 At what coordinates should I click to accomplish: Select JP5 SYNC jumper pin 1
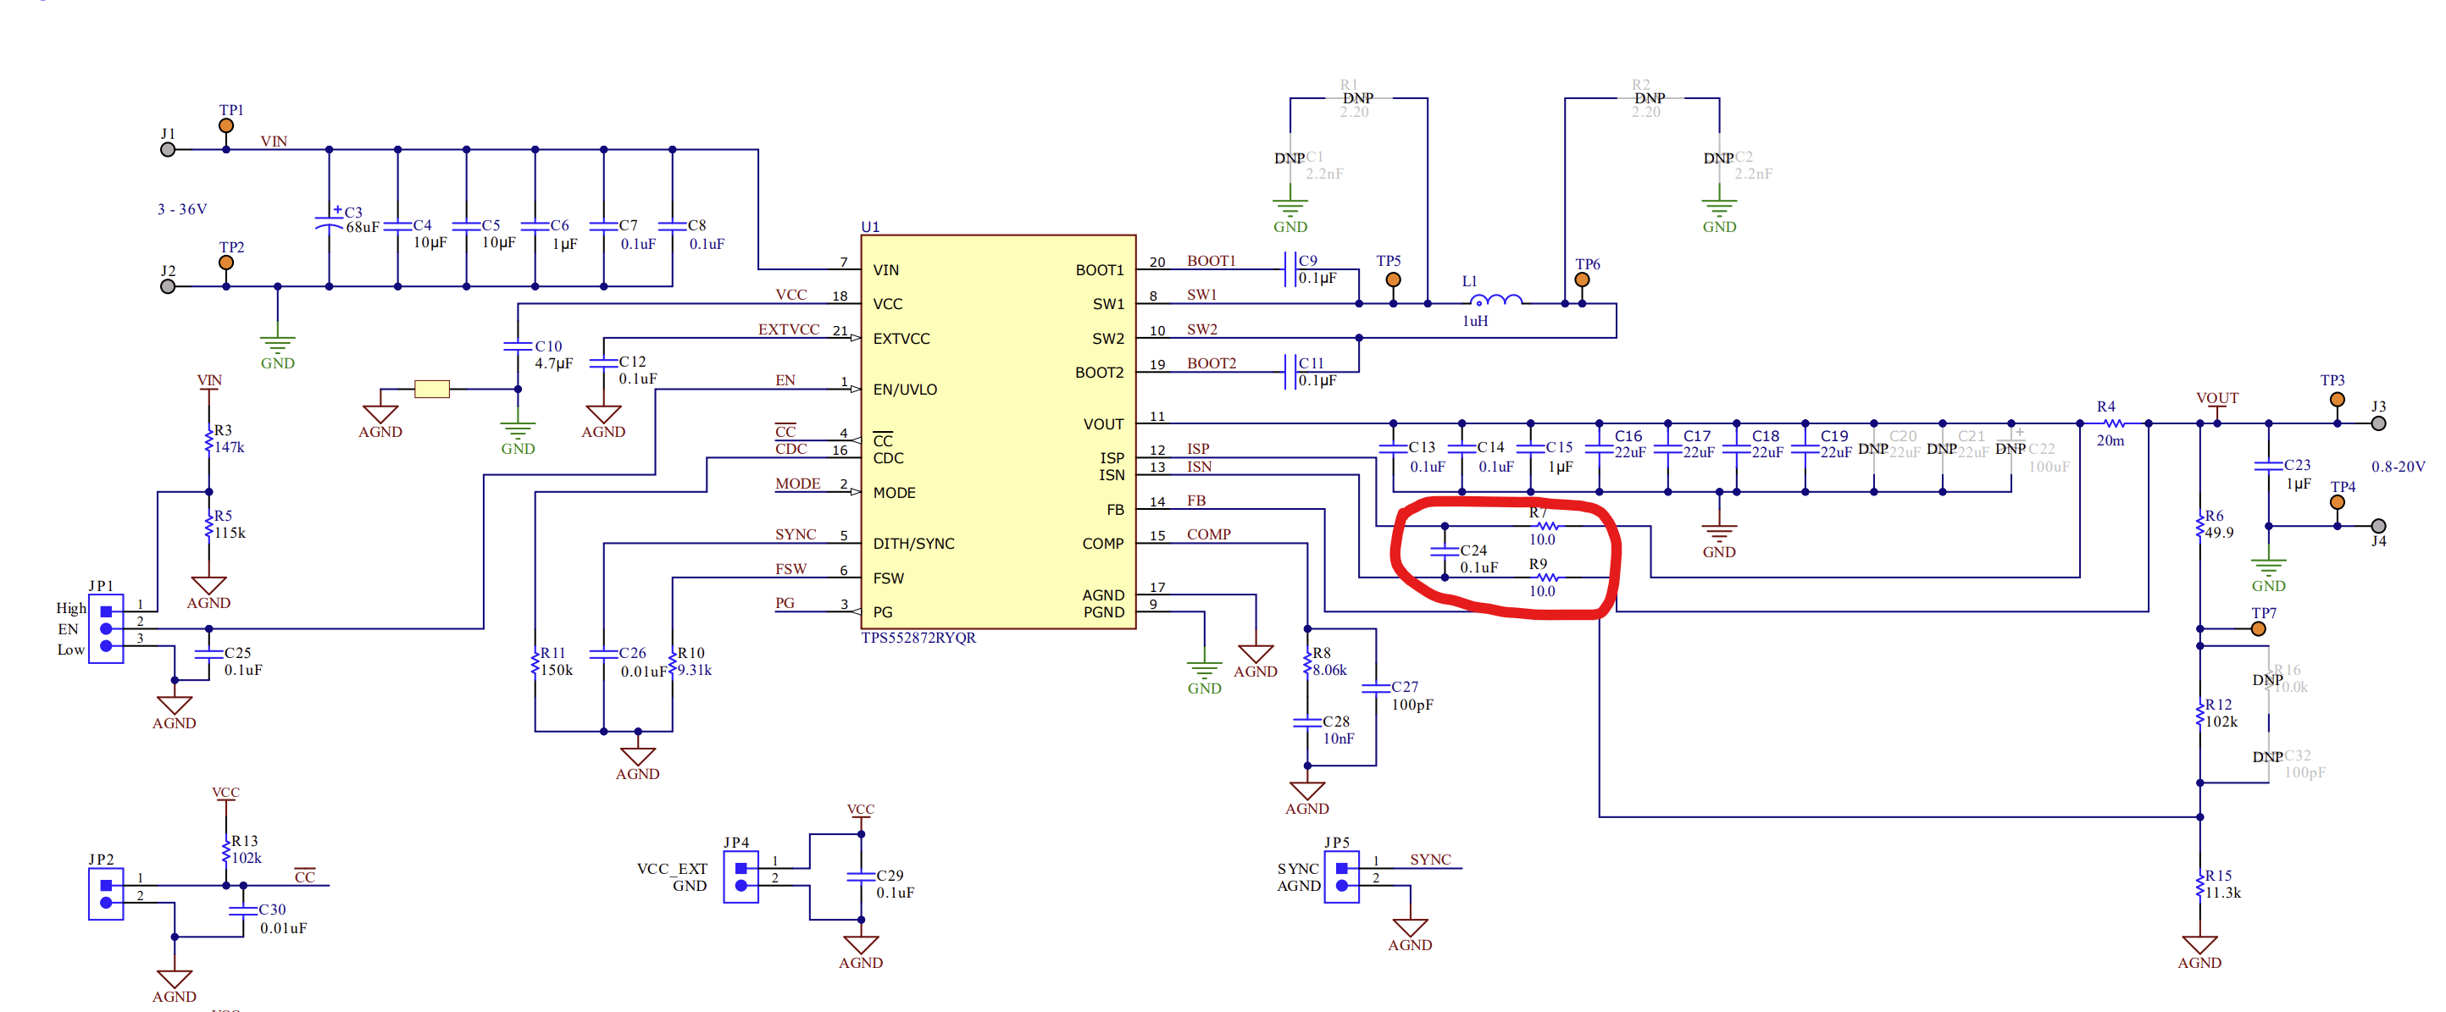(1342, 868)
